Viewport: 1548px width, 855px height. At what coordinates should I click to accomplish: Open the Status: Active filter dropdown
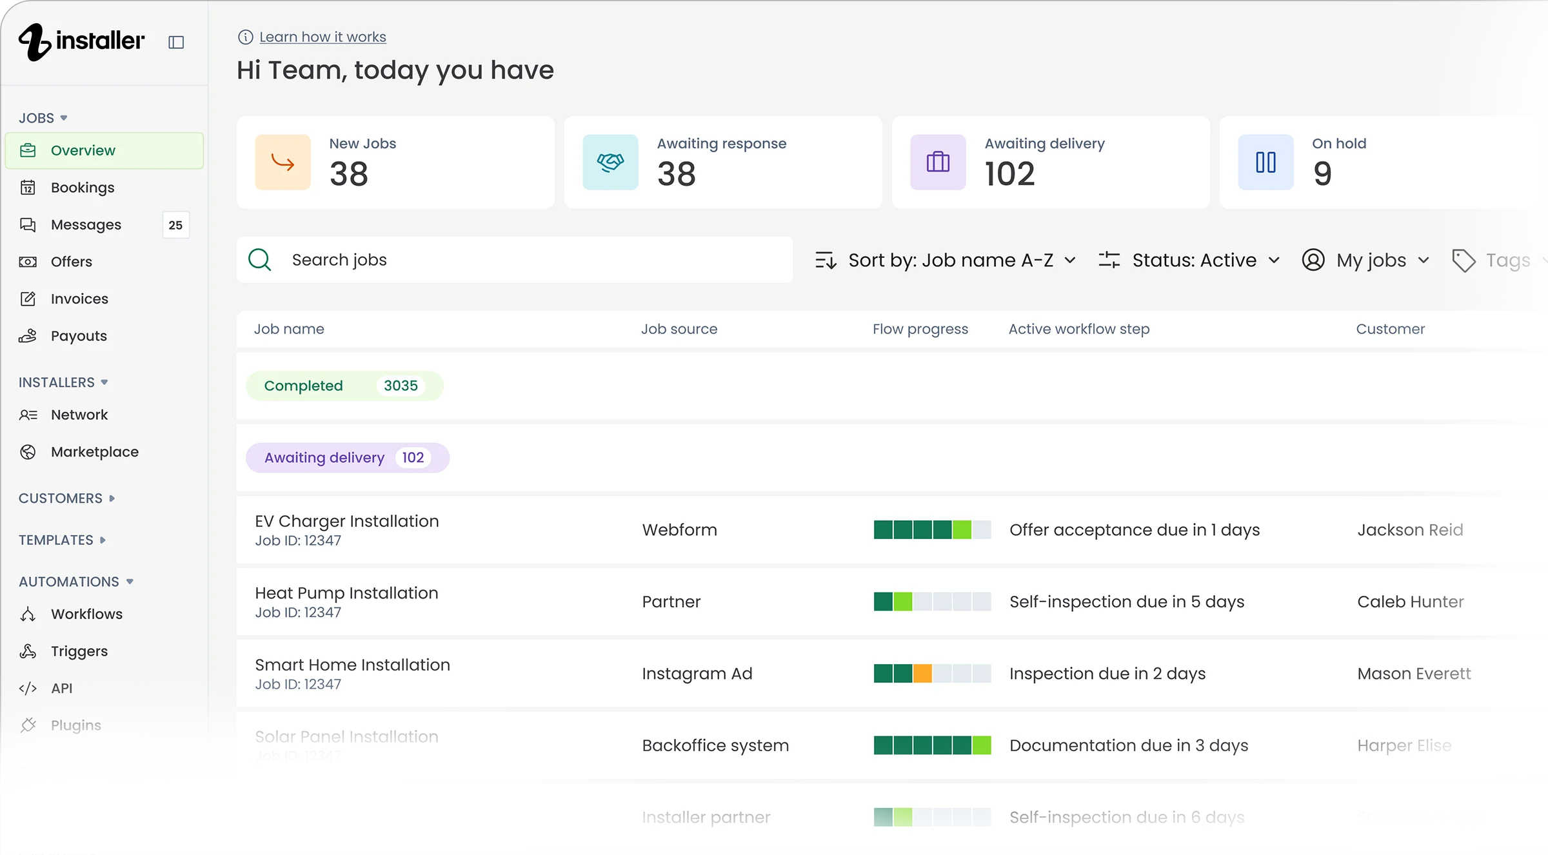[x=1189, y=260]
